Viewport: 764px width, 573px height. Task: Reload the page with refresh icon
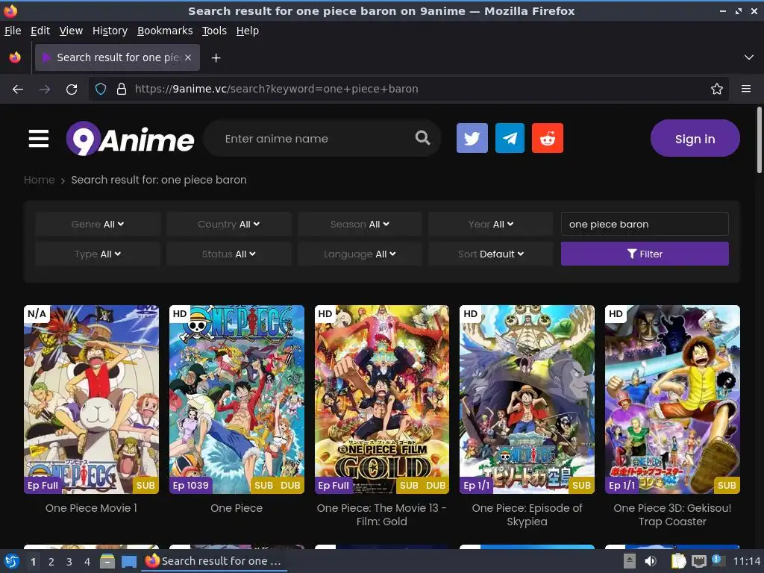click(x=72, y=90)
